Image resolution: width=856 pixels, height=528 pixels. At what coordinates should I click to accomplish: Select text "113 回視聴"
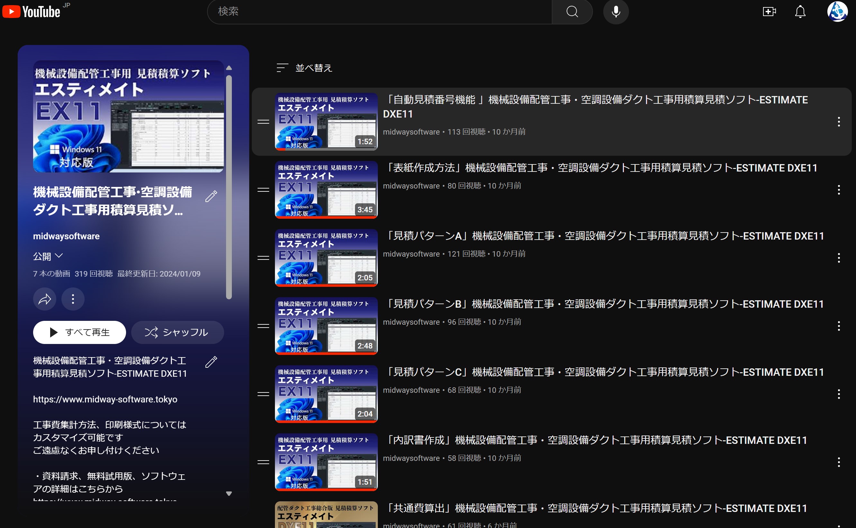(467, 132)
